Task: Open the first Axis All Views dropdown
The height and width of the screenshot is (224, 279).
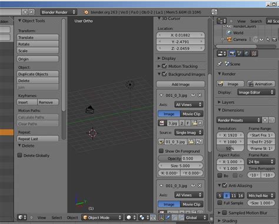Action: (188, 105)
